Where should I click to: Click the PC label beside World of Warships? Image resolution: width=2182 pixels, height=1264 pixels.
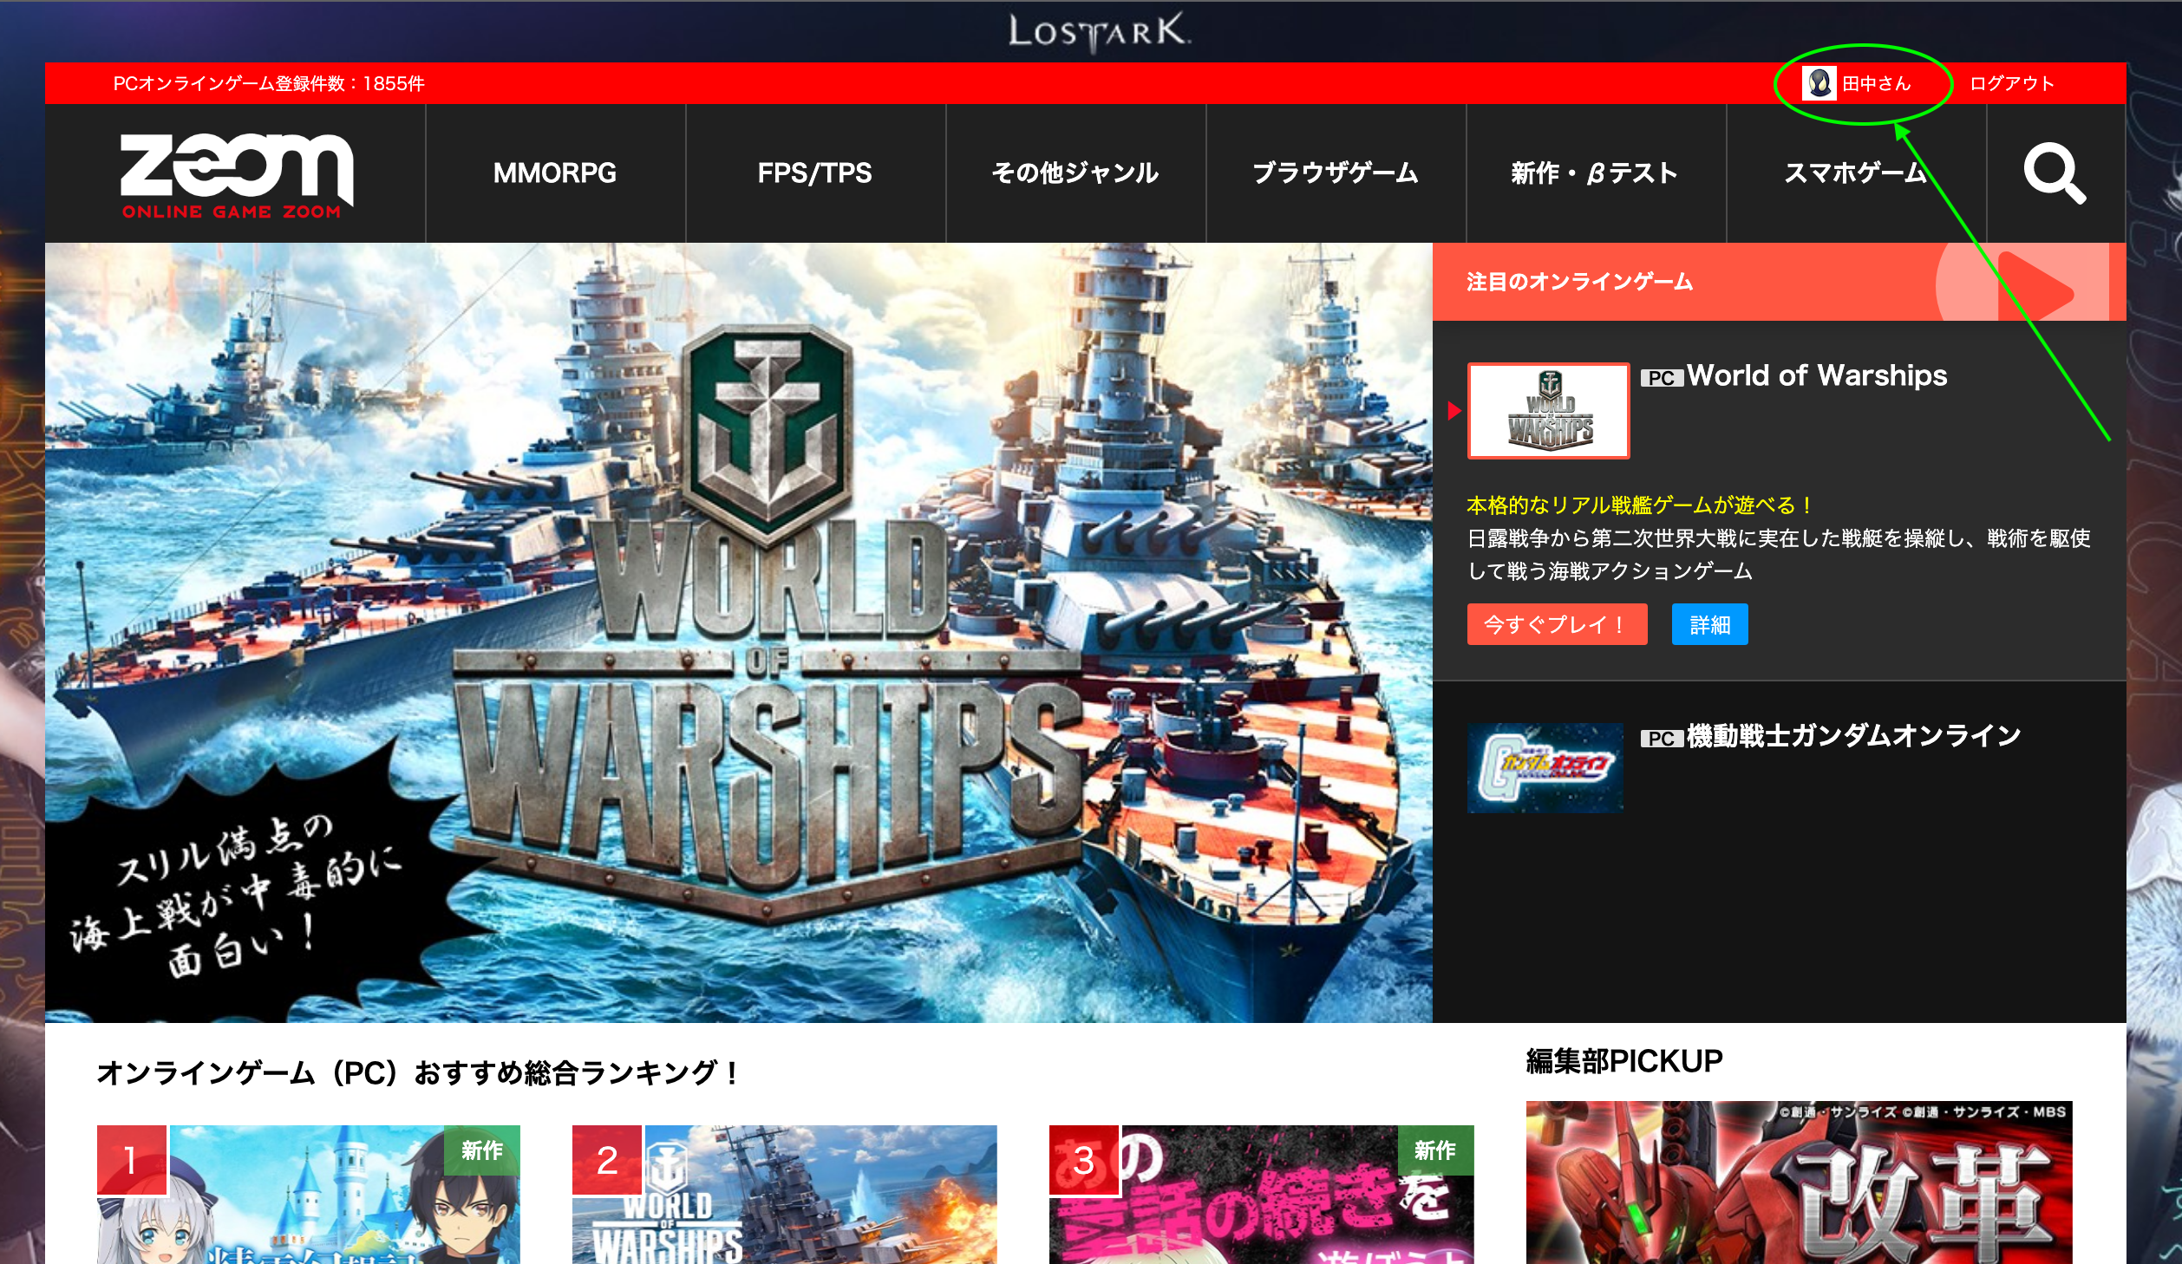(x=1662, y=378)
